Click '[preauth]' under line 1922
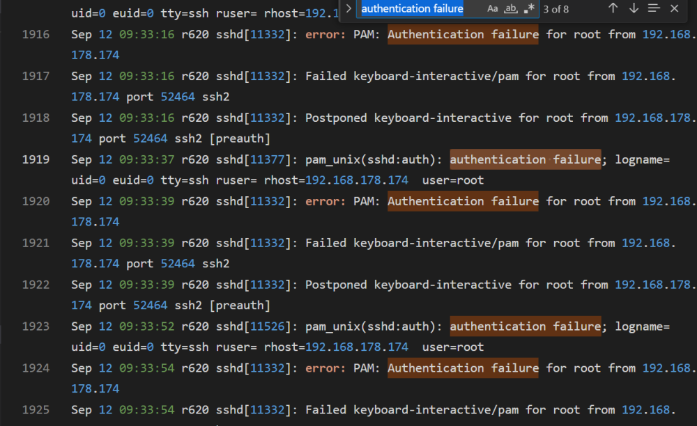Viewport: 697px width, 426px height. coord(240,306)
